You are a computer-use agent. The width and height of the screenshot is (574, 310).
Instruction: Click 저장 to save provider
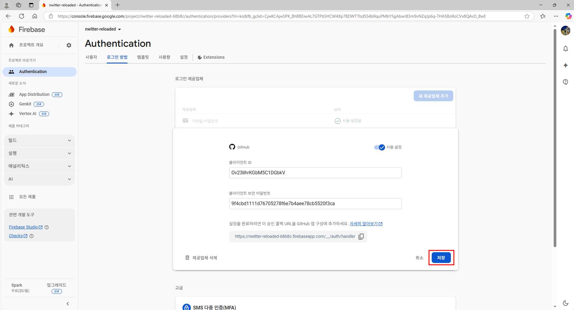441,258
